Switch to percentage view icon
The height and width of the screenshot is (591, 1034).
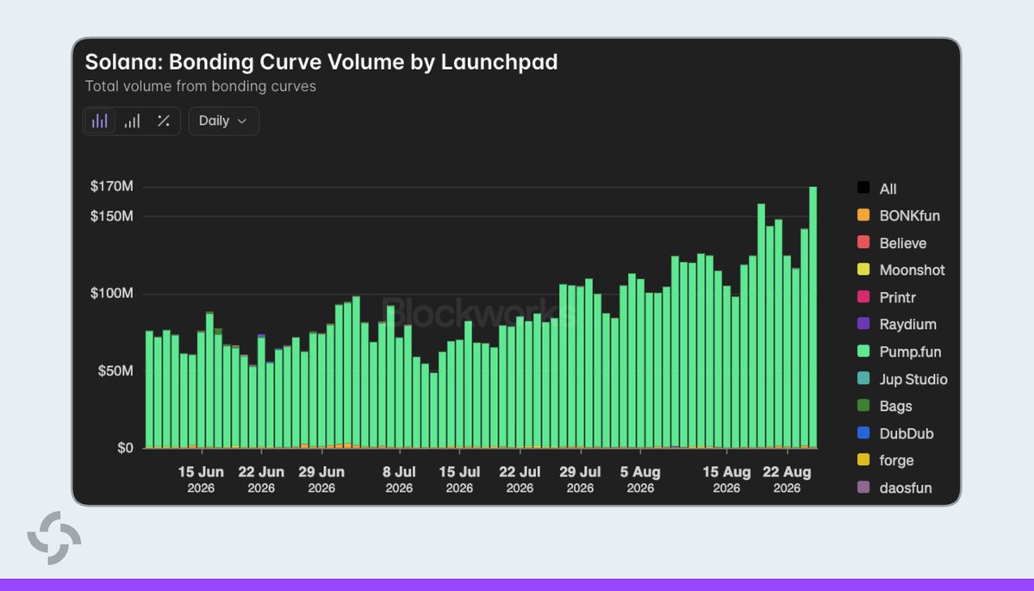coord(163,121)
